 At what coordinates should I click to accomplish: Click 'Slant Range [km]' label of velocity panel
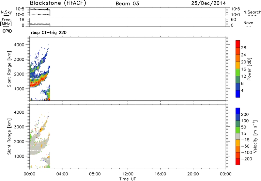click(9, 137)
